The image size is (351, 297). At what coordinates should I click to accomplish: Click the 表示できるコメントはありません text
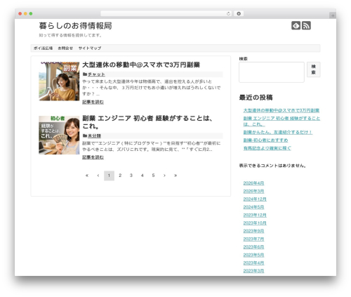click(272, 166)
